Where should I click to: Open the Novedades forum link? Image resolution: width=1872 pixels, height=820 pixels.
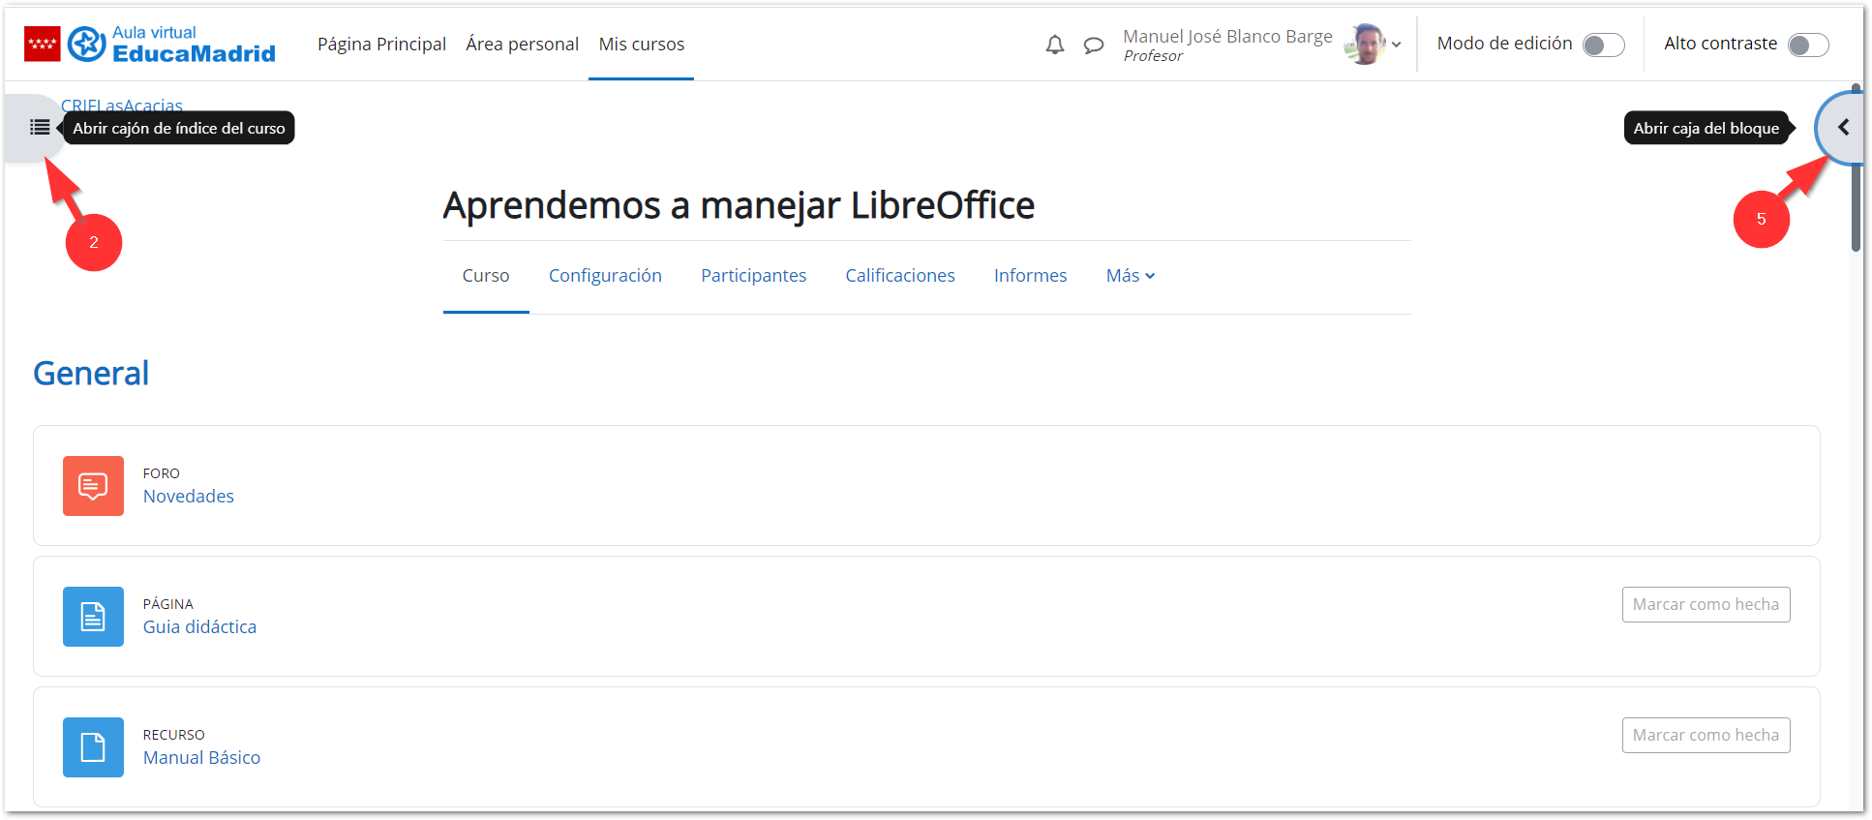click(x=189, y=497)
